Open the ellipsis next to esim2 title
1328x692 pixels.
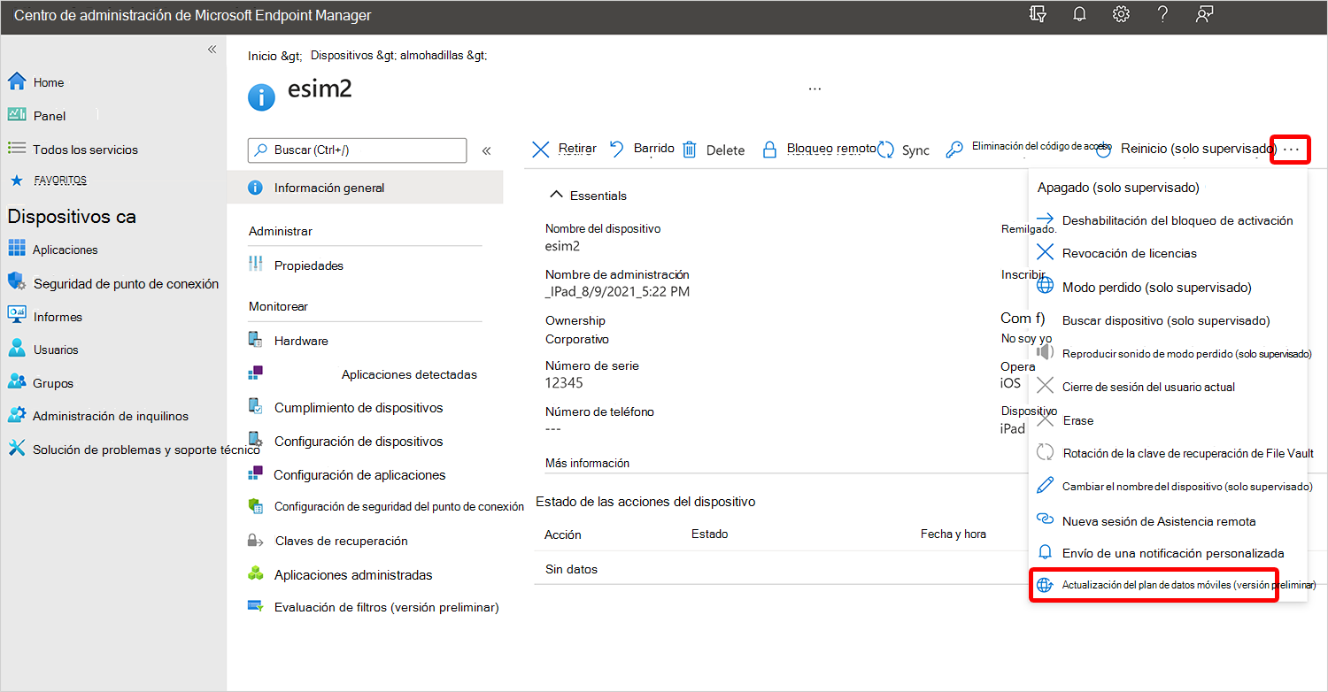point(815,88)
